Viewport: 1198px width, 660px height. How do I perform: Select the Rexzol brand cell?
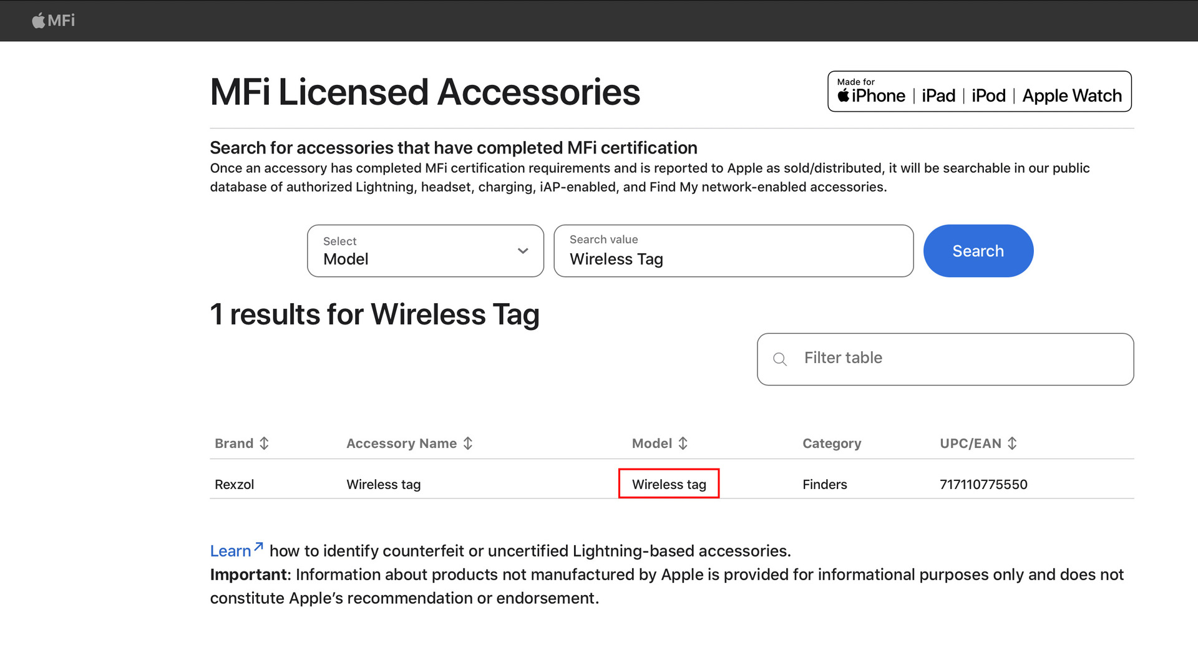tap(234, 485)
